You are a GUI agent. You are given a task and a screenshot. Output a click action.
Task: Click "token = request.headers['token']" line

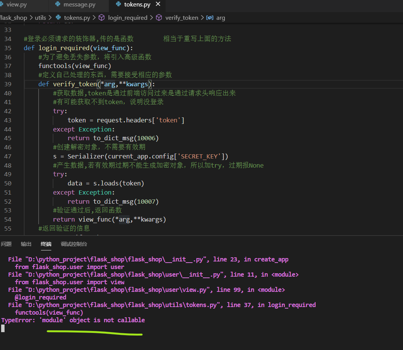click(126, 120)
